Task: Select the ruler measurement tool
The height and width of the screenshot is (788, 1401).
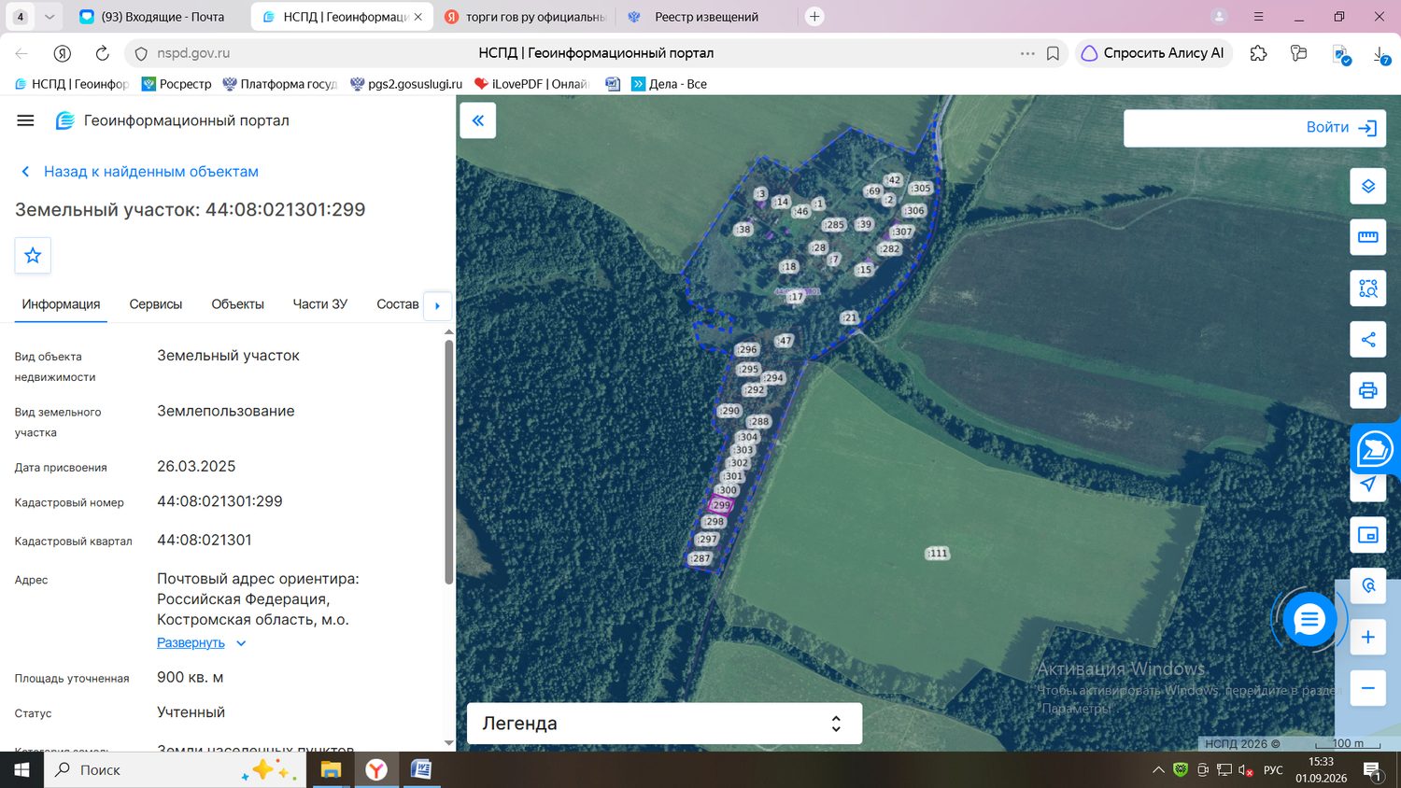Action: click(x=1367, y=237)
